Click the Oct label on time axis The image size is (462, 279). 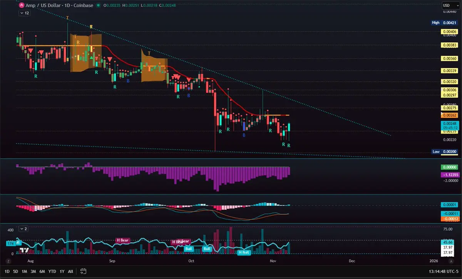tap(191, 261)
